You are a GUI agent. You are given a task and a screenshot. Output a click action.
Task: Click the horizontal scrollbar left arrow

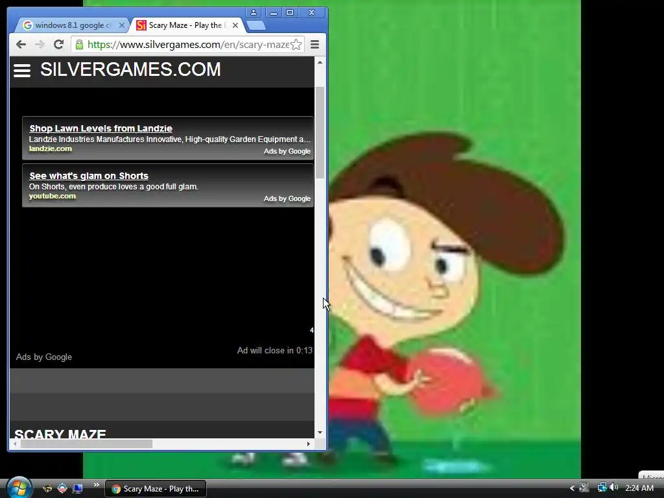point(15,444)
